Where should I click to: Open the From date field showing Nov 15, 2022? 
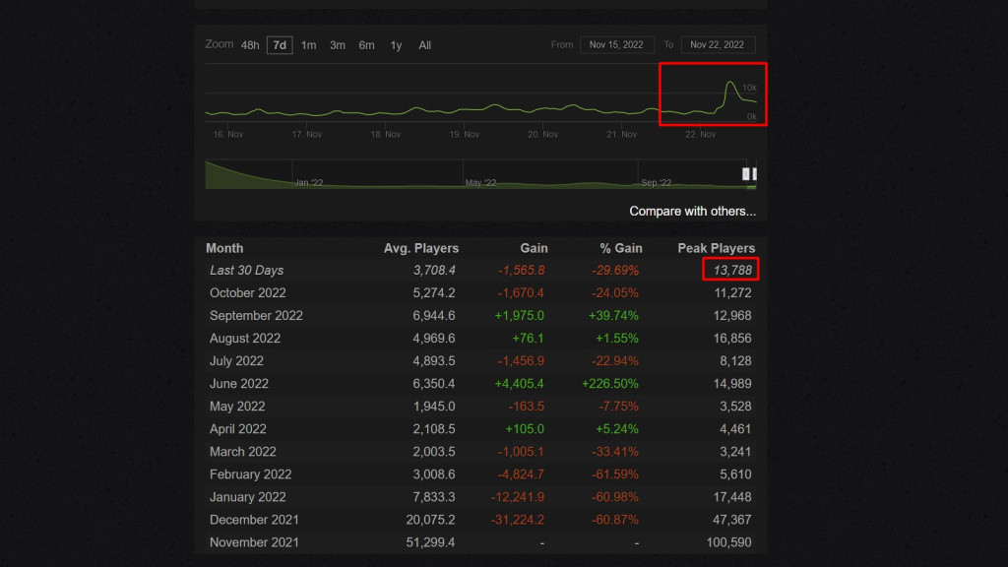pyautogui.click(x=616, y=44)
